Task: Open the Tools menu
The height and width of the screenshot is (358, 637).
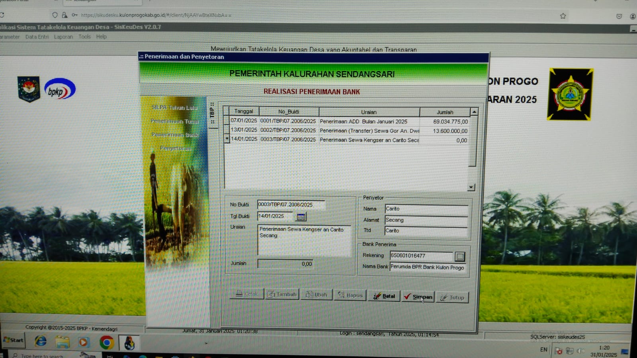Action: tap(84, 37)
